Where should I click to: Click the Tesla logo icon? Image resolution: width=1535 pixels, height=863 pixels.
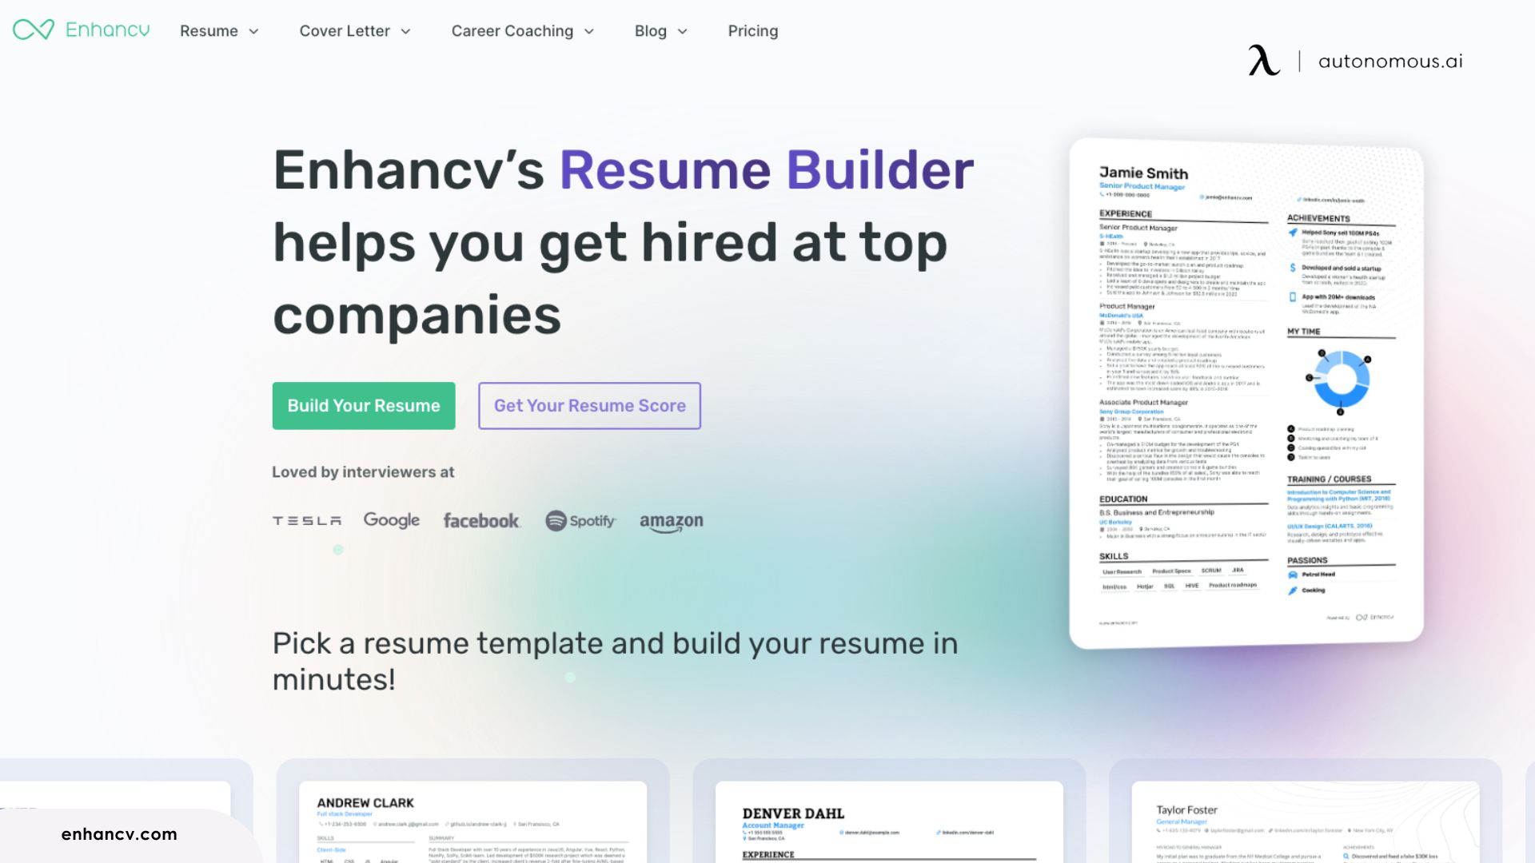(x=307, y=519)
